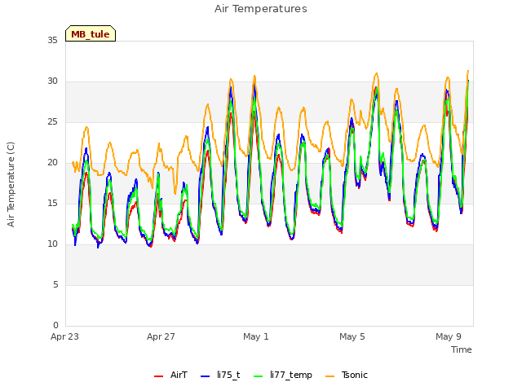This screenshot has width=522, height=391.
Task: Toggle the AirT series in the legend
Action: tap(170, 375)
